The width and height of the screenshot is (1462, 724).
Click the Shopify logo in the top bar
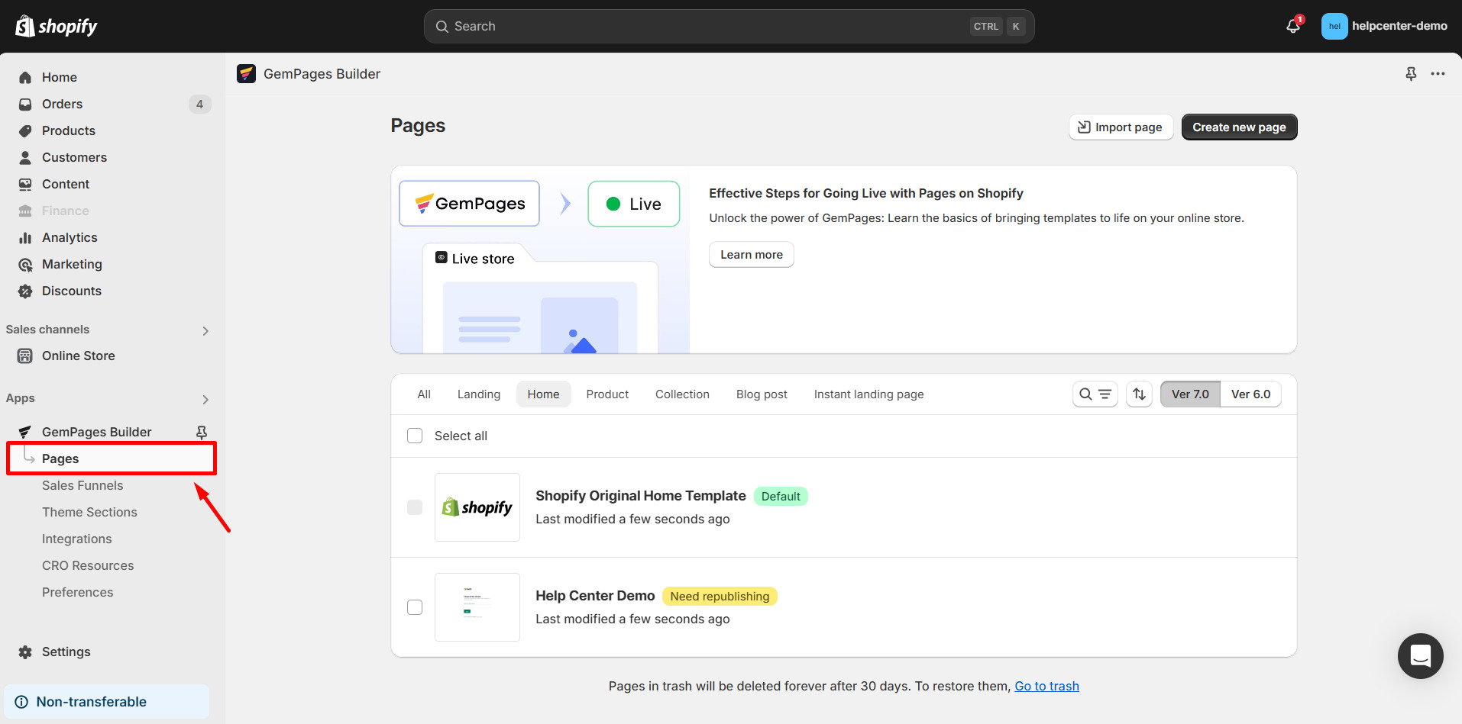(x=56, y=25)
